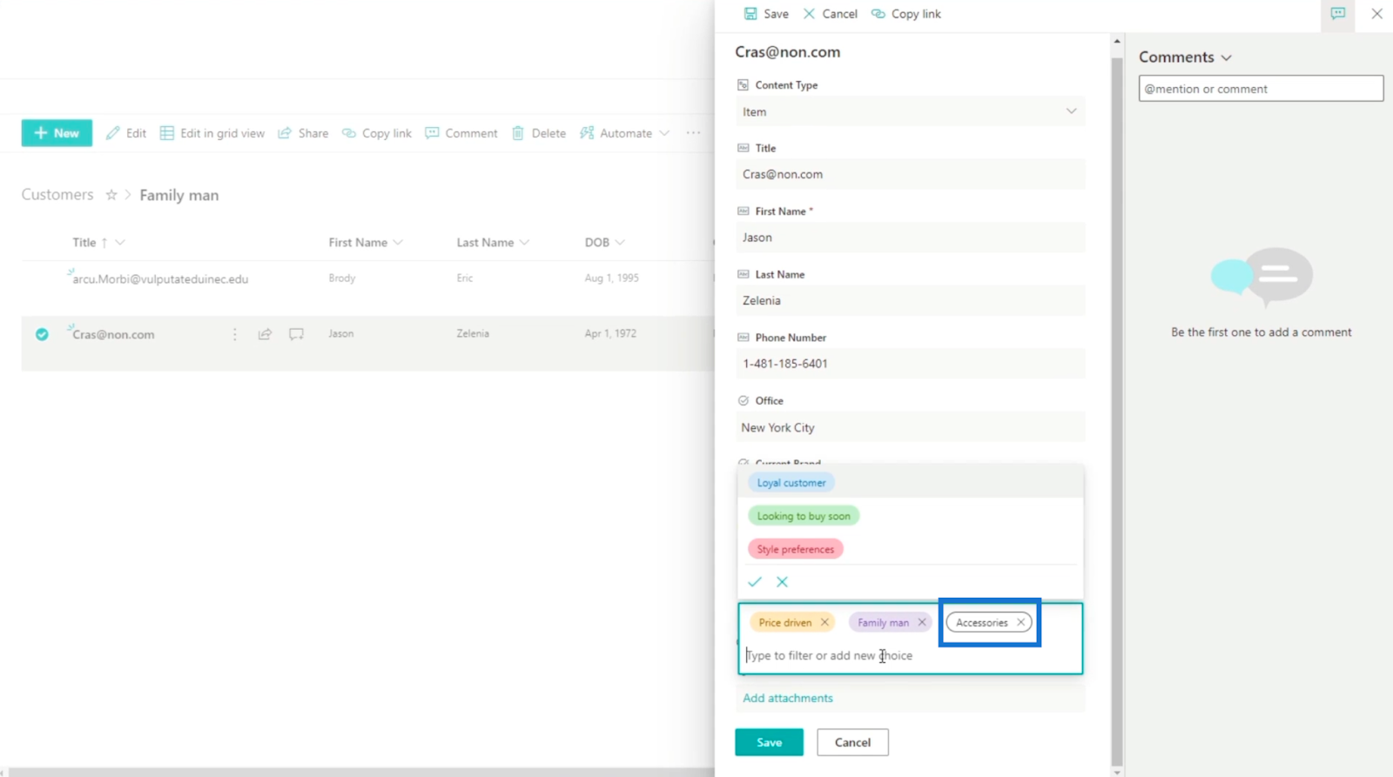Click the Title input field
1393x777 pixels.
(x=910, y=174)
